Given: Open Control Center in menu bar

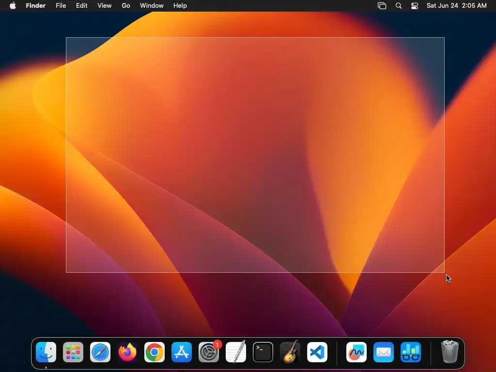Looking at the screenshot, I should (x=415, y=6).
